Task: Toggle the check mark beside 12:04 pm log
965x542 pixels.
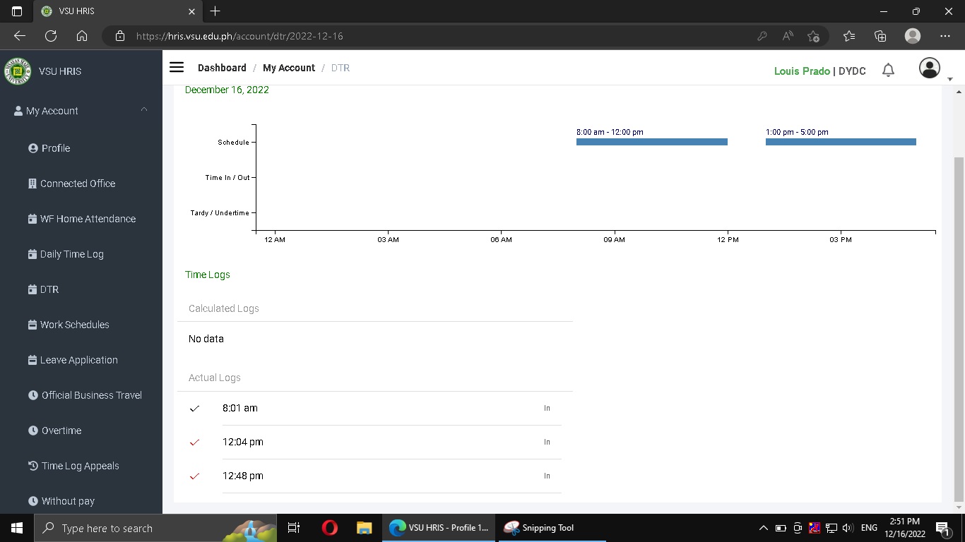Action: point(195,442)
